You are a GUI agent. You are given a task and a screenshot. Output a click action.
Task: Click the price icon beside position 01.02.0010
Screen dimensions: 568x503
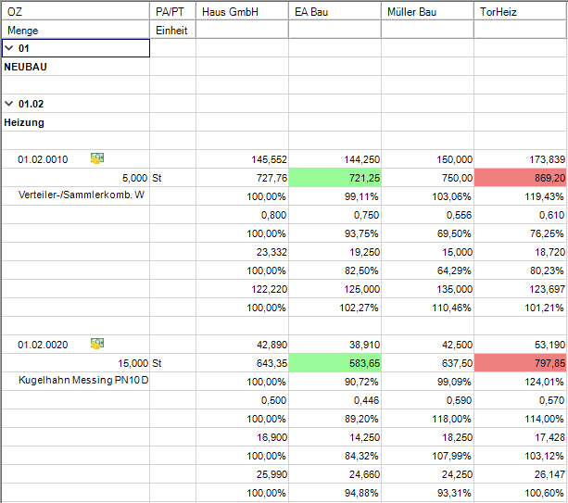[97, 158]
